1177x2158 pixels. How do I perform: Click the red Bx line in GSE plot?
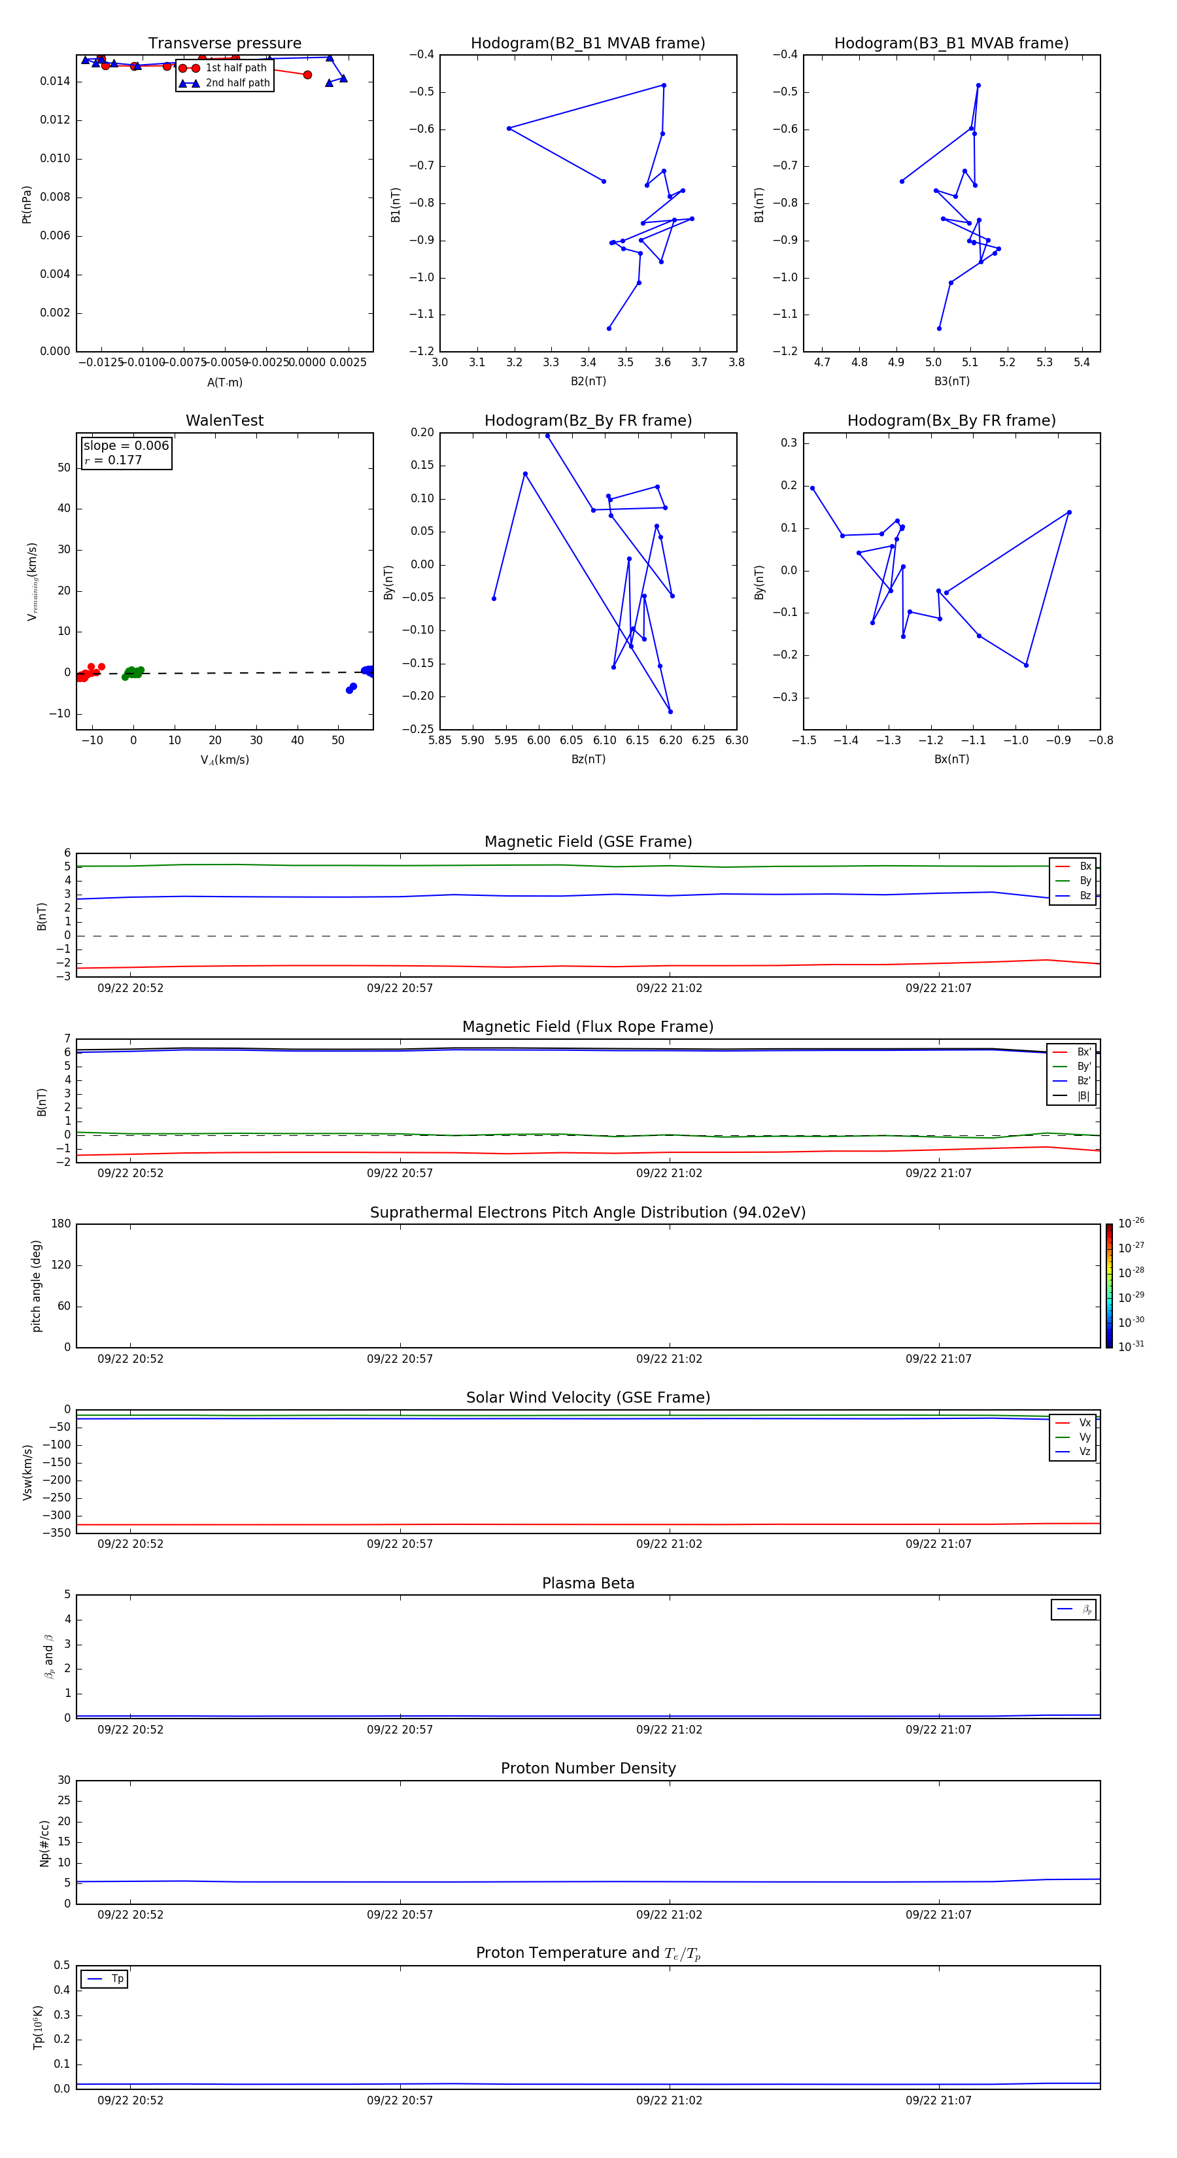click(588, 966)
